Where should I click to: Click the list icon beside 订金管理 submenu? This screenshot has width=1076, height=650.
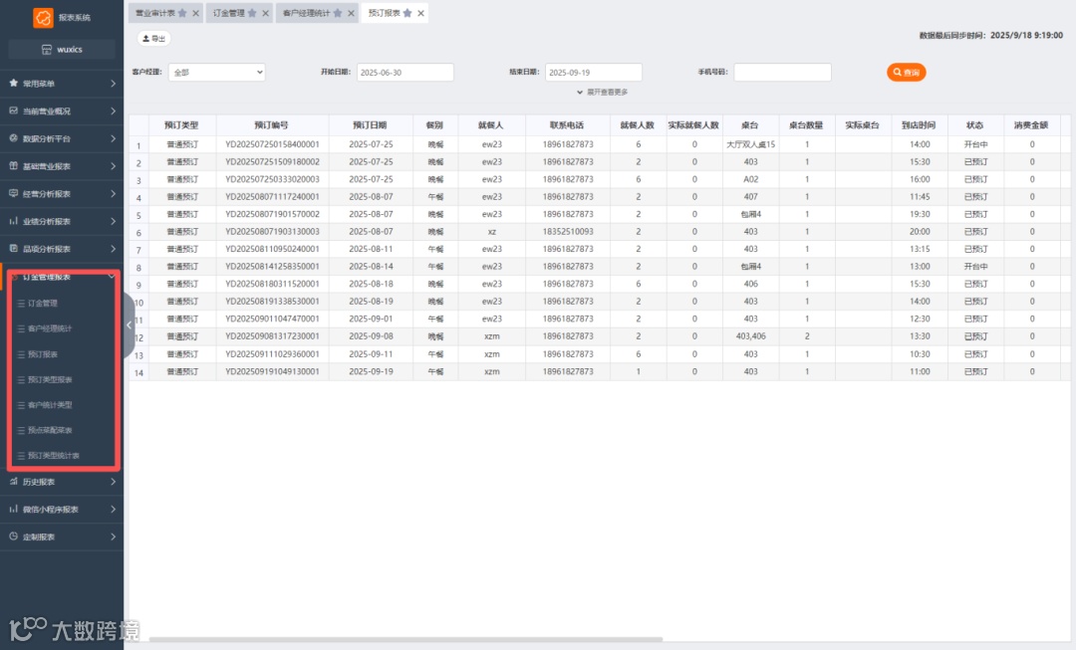point(21,303)
